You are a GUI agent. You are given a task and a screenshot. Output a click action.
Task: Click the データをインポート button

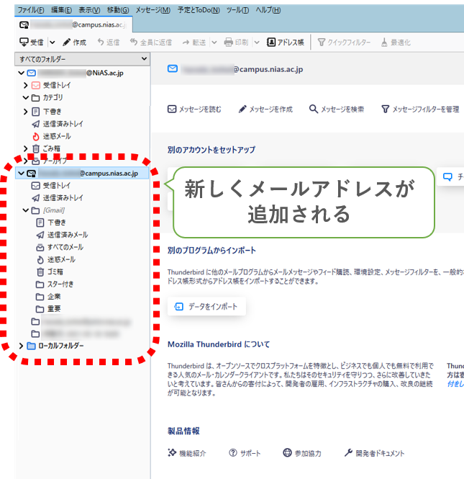tap(207, 306)
